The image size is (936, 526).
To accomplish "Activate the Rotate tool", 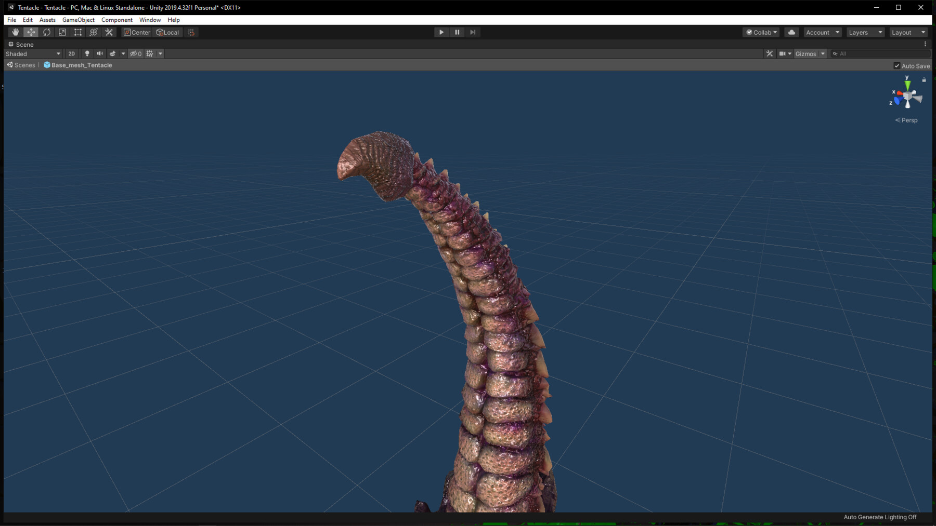I will click(47, 32).
